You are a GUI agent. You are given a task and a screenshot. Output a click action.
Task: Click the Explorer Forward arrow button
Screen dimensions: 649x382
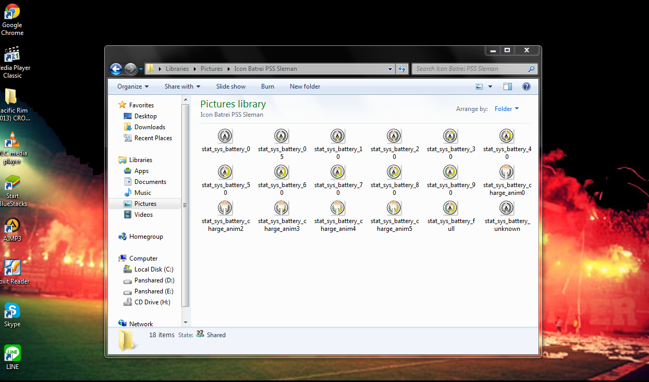[x=130, y=69]
